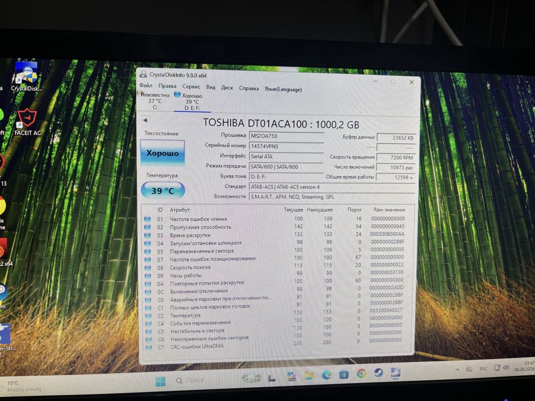Click the Текущее column header
Image resolution: width=535 pixels, height=401 pixels.
[x=294, y=210]
